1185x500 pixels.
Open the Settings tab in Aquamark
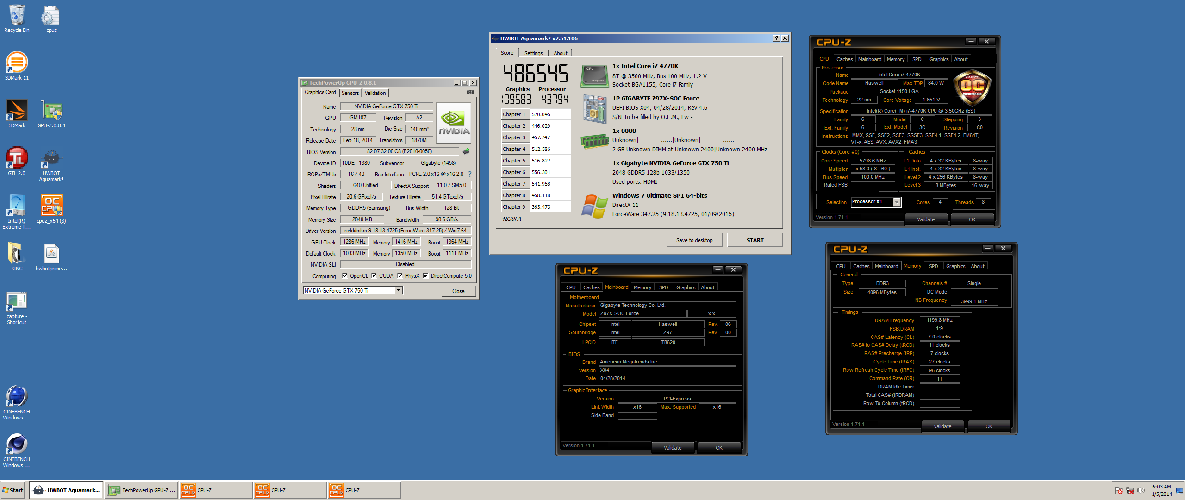coord(533,53)
